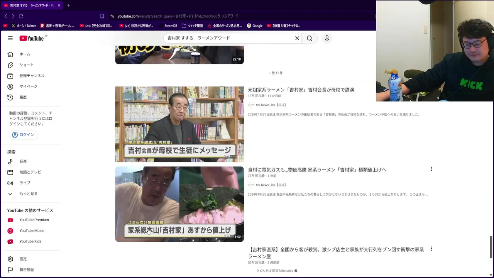Start voice search with the microphone icon
Viewport: 494px width, 278px height.
[x=327, y=38]
